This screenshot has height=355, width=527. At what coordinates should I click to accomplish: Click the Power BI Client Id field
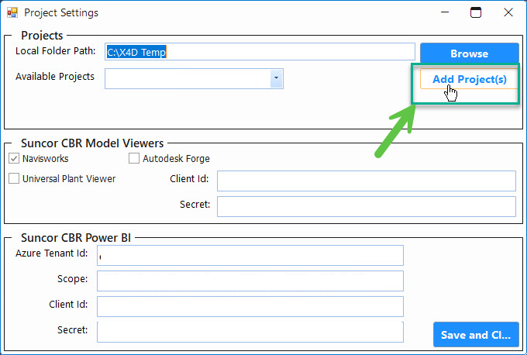[x=250, y=306]
